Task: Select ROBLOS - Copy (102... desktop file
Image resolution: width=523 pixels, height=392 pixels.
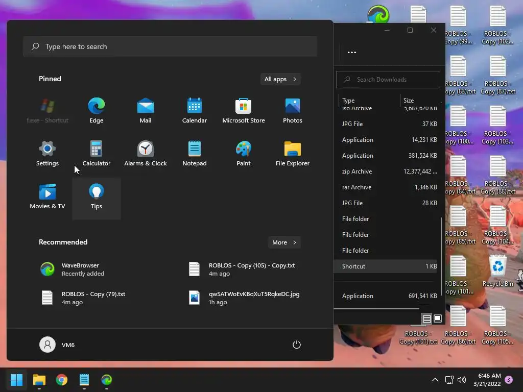Action: [x=497, y=26]
